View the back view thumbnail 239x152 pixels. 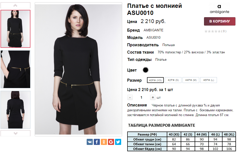15,110
